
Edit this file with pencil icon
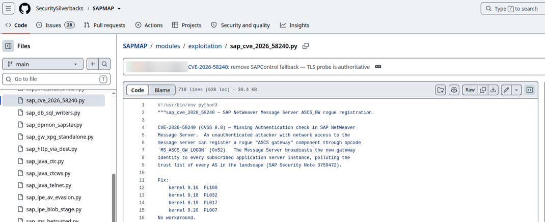[506, 90]
